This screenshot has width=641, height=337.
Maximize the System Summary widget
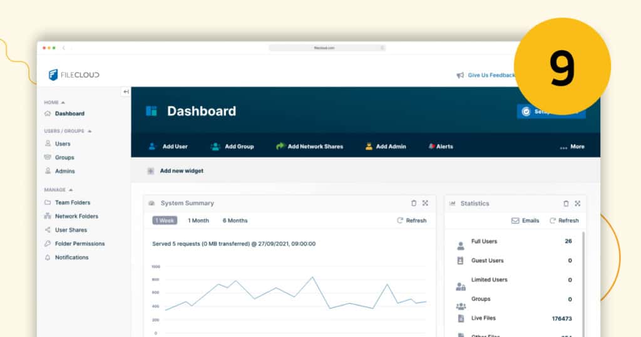[x=425, y=203]
